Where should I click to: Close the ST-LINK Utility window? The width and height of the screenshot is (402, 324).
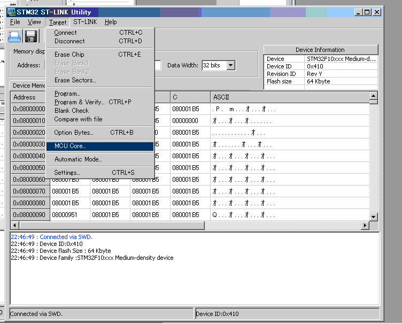click(x=377, y=12)
